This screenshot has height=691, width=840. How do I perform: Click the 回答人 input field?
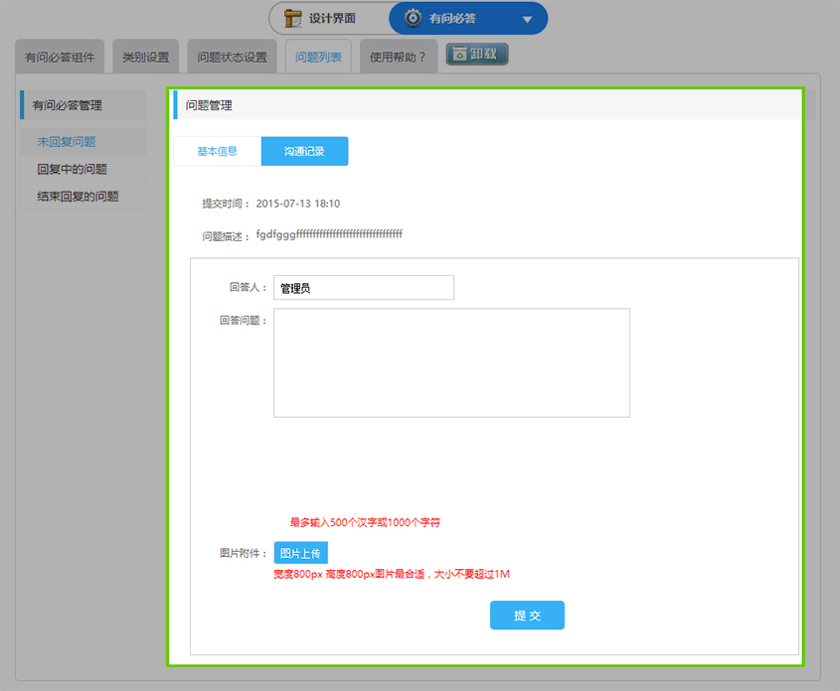tap(364, 288)
